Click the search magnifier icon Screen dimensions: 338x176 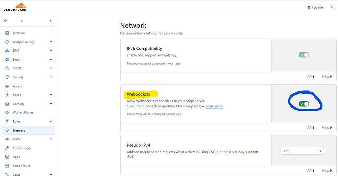tap(332, 7)
